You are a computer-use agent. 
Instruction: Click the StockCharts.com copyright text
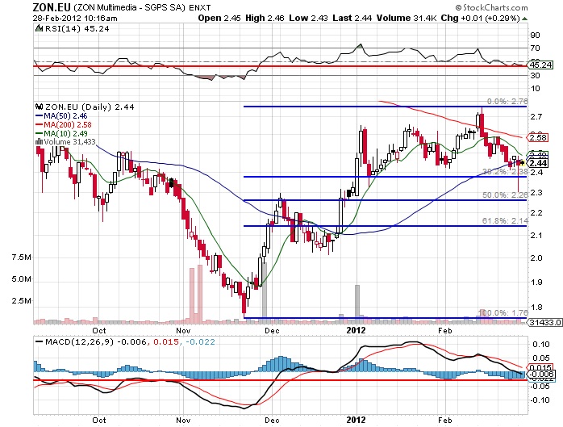coord(491,7)
